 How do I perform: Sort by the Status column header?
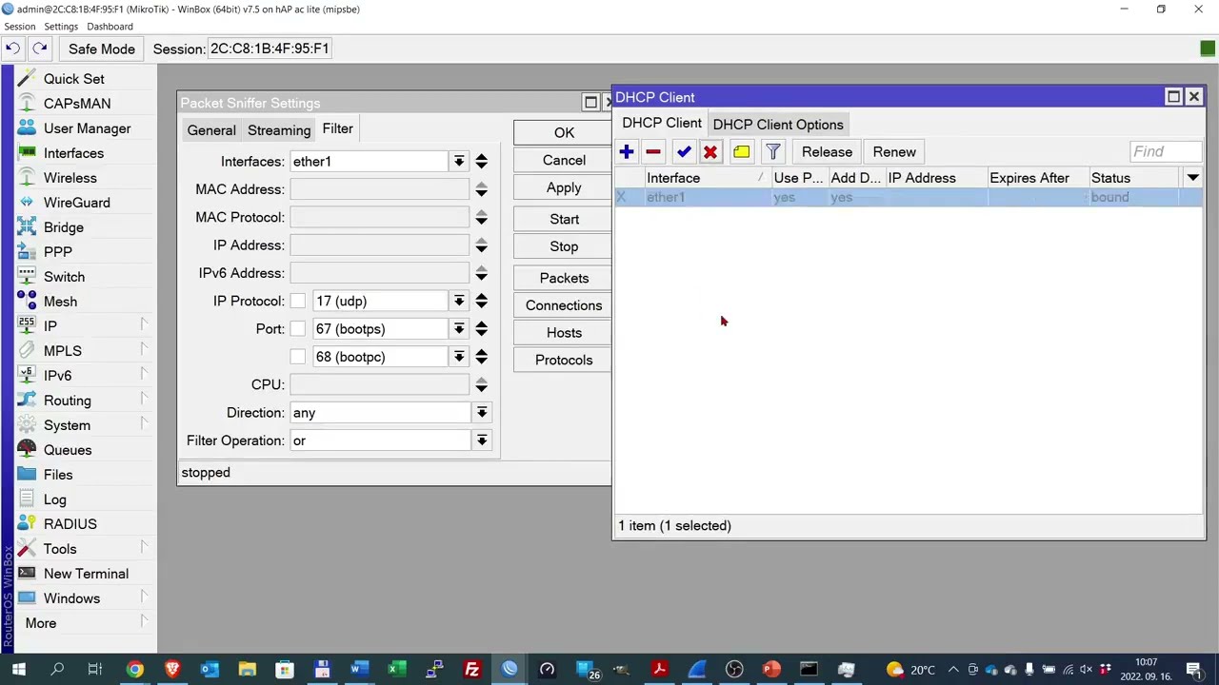pyautogui.click(x=1134, y=178)
